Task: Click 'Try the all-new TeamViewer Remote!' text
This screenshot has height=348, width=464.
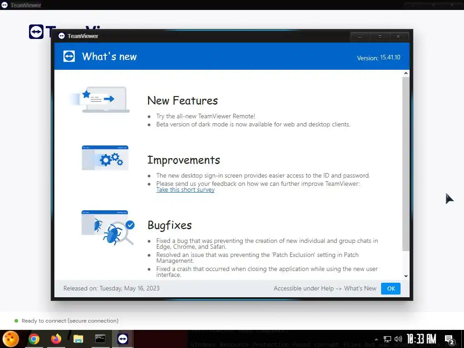Action: coord(206,116)
